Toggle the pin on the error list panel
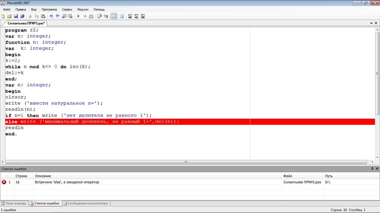This screenshot has width=380, height=213. click(x=372, y=169)
